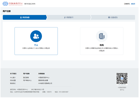Image resolution: width=139 pixels, height=98 pixels.
Task: Open the 用户帮助中心 footer link
Action: pos(27,80)
